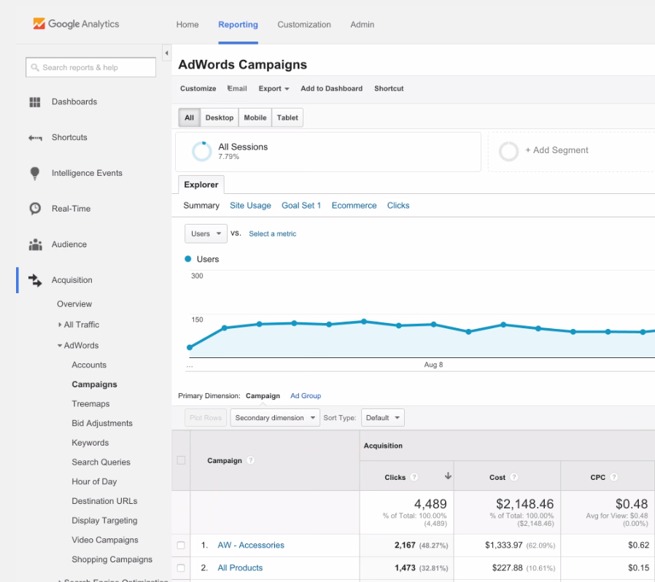This screenshot has height=582, width=655.
Task: Click the Google Analytics logo icon
Action: [x=39, y=23]
